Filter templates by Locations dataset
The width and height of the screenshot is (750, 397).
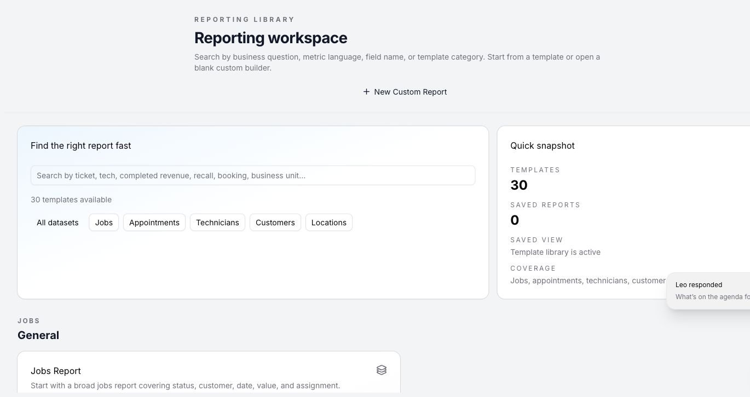(329, 223)
